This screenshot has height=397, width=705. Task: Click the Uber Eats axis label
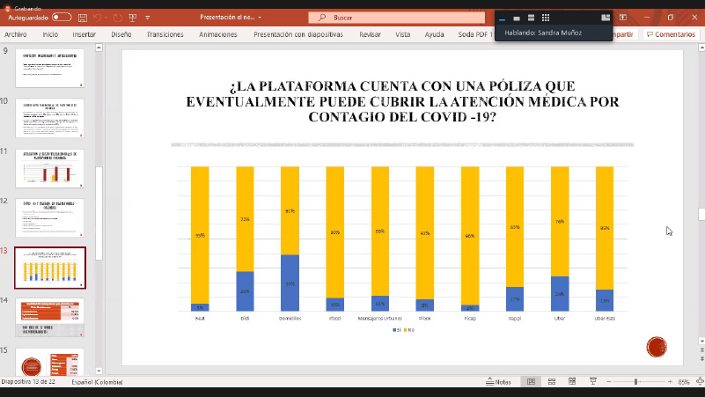pyautogui.click(x=605, y=319)
